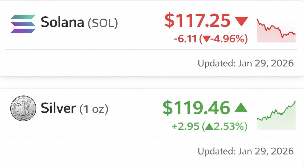
Task: Click the (1 oz) unit label
Action: click(x=94, y=109)
